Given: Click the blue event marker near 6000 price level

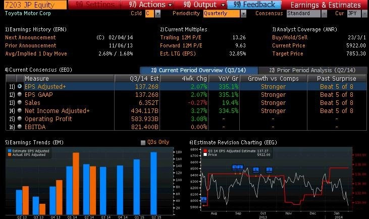Looking at the screenshot, I should pos(204,199).
